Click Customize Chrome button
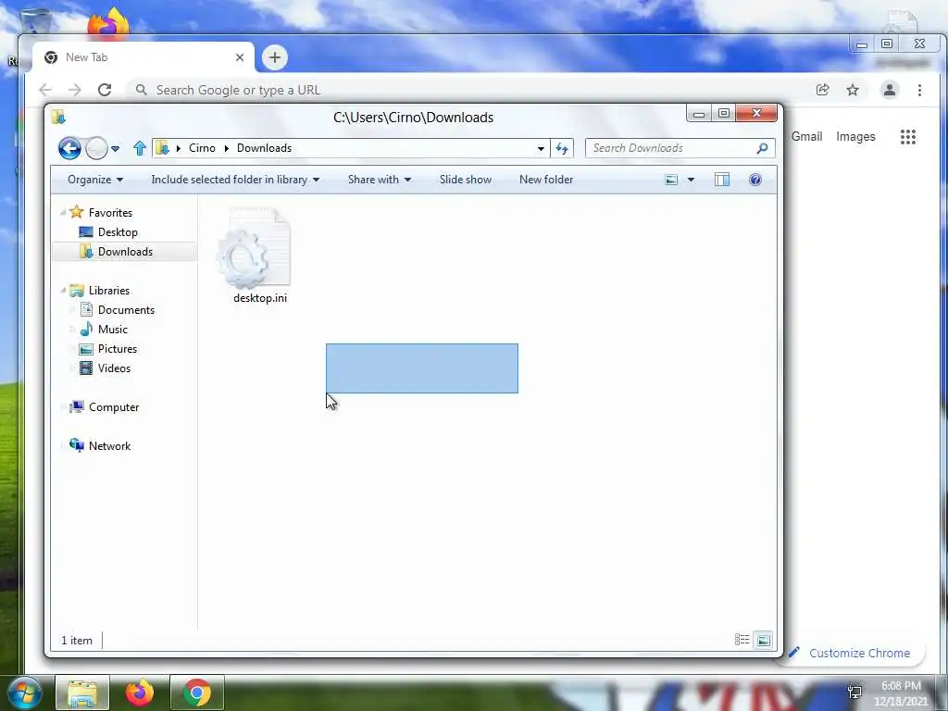Screen dimensions: 948x711 point(850,653)
